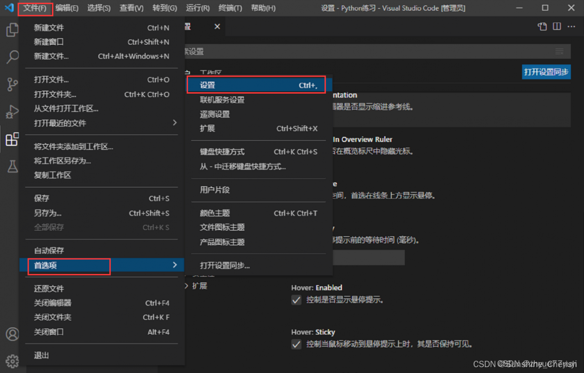This screenshot has width=584, height=373.
Task: Open the Extensions view in the activity bar
Action: click(12, 139)
